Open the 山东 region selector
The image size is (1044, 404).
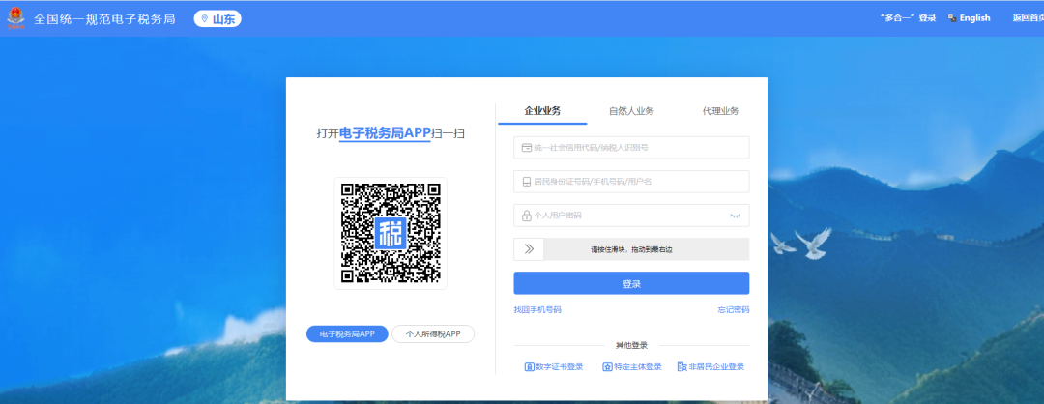click(x=217, y=18)
